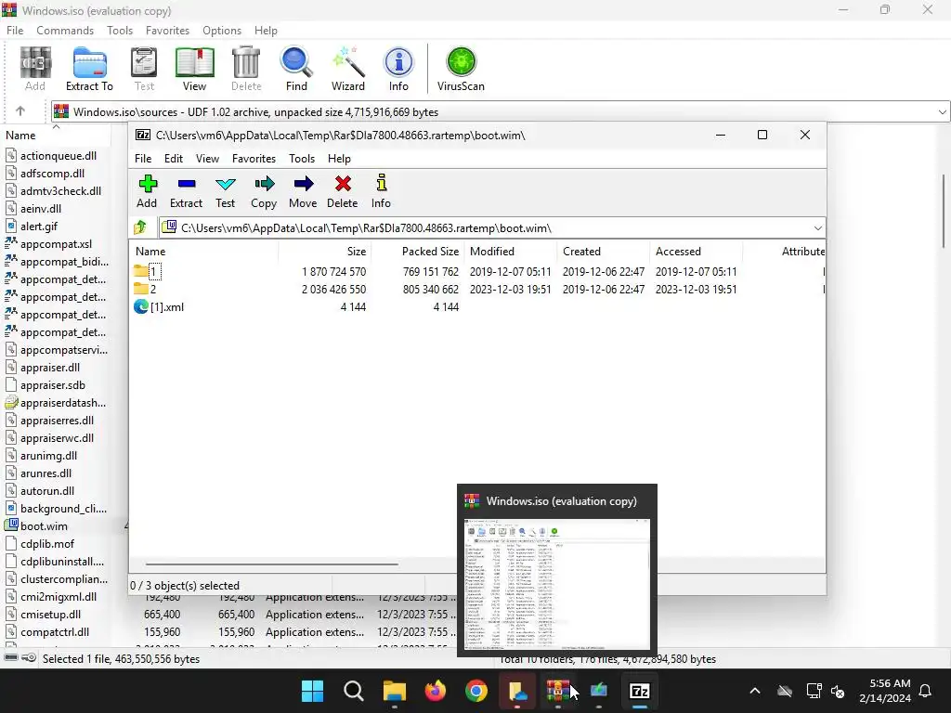Click Test in 7-Zip toolbar
This screenshot has width=951, height=713.
225,191
